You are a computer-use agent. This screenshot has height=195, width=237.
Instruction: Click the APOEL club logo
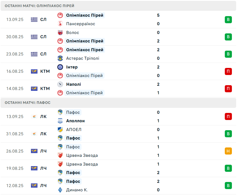pos(60,130)
